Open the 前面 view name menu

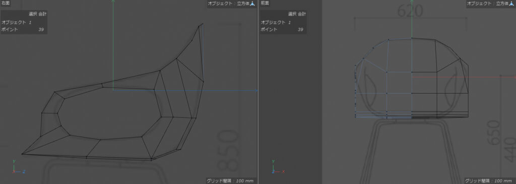265,3
